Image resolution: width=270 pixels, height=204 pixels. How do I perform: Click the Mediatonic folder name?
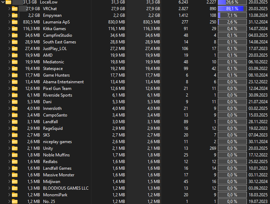[54, 62]
